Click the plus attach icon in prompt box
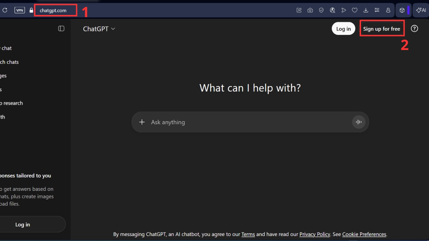Viewport: 429px width, 241px height. point(142,122)
